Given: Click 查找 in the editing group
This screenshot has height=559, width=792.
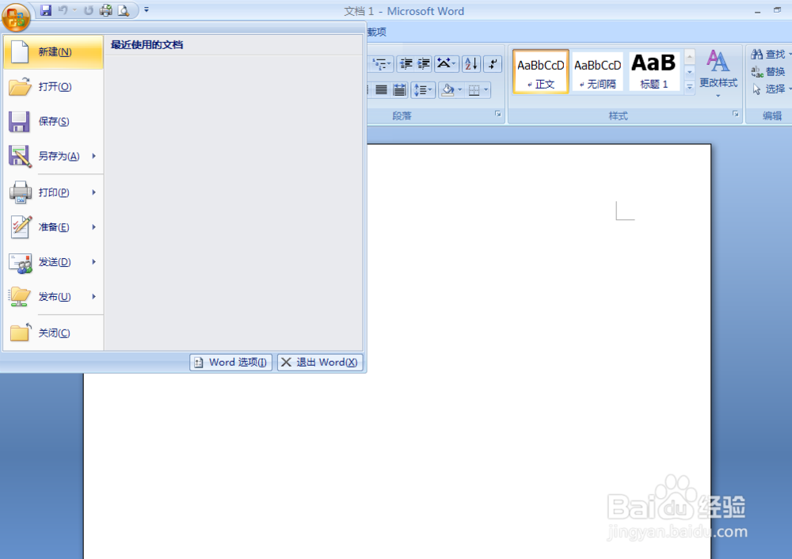Looking at the screenshot, I should pyautogui.click(x=769, y=54).
